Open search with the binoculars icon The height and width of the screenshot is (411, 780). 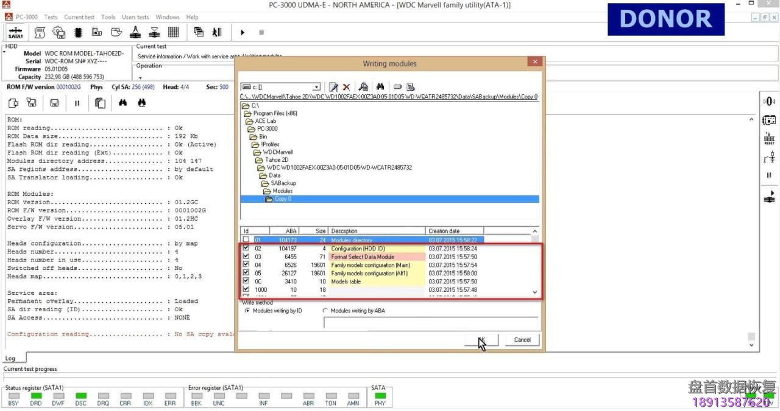[380, 86]
